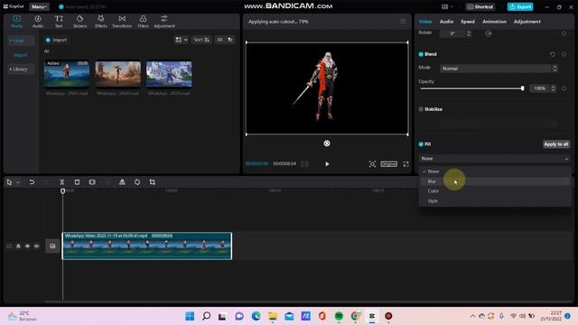Click Apply to all button
Screen dimensions: 578x325
[556, 144]
